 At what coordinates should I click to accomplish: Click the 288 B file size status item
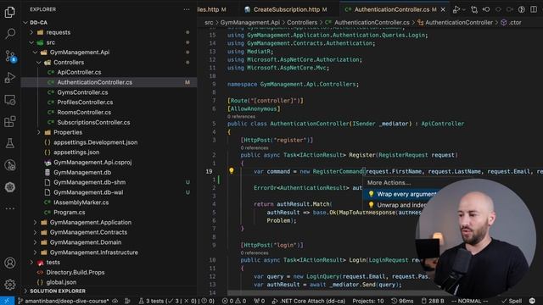point(433,301)
